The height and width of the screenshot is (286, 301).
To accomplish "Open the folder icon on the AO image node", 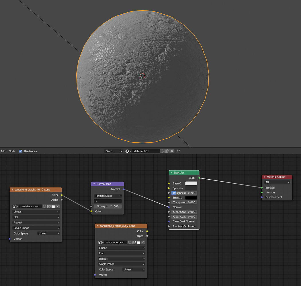I will 139,242.
